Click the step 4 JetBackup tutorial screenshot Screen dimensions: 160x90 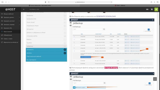(112, 81)
